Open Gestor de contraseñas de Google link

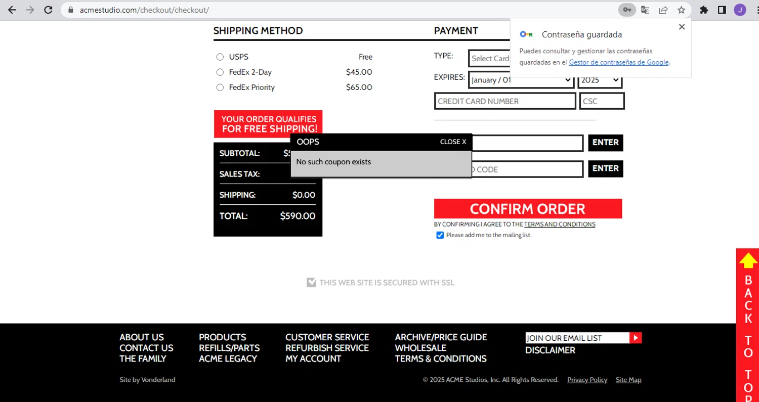619,62
